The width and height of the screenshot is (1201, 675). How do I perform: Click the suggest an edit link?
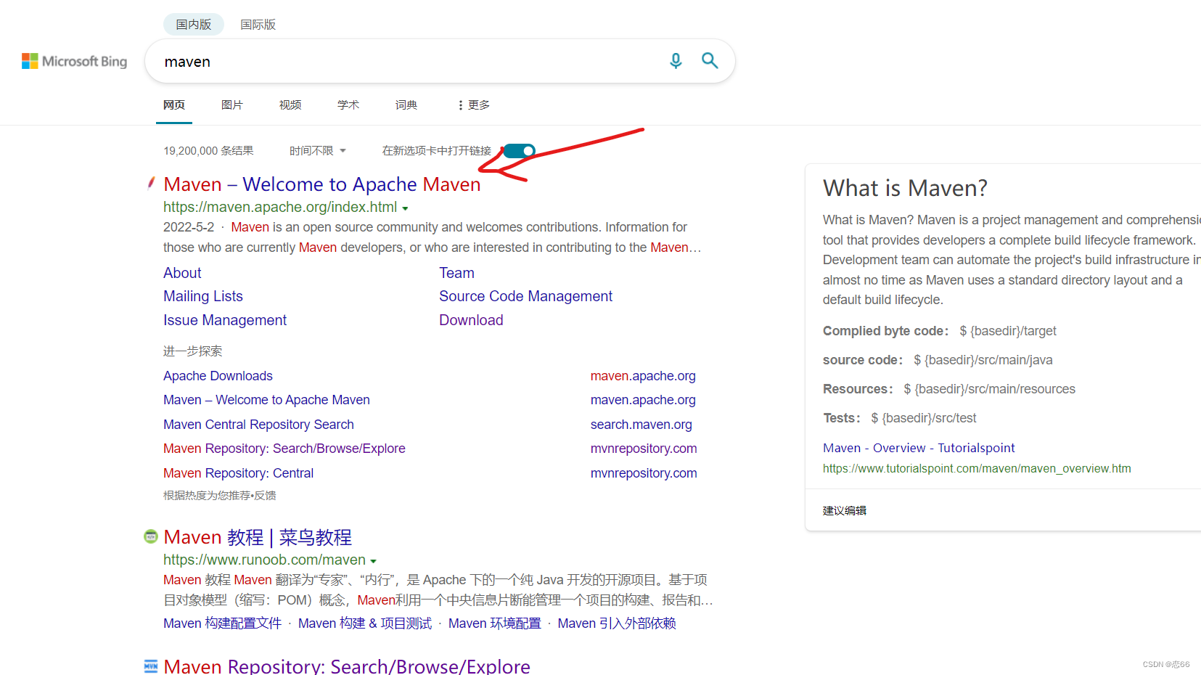(x=845, y=511)
